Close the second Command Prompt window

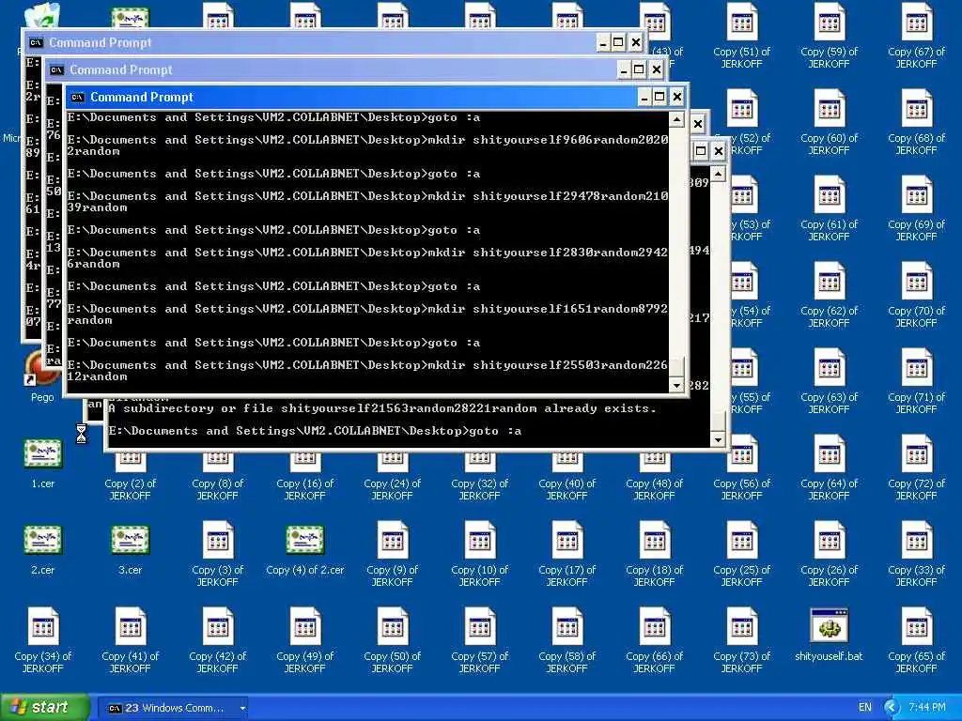(x=657, y=69)
